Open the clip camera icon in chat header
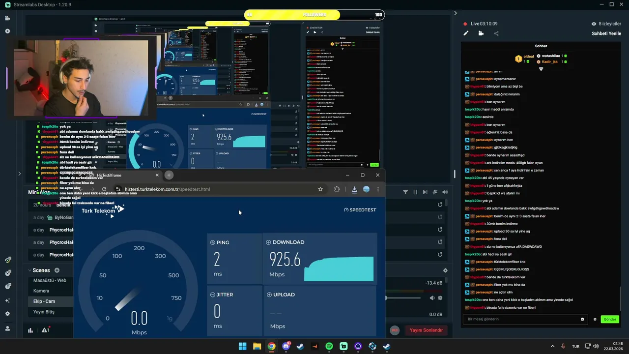 coord(481,33)
